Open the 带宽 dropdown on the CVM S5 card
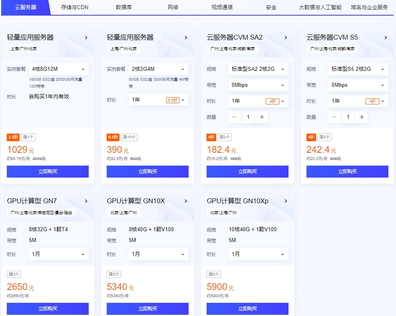This screenshot has width=396, height=316. point(358,85)
